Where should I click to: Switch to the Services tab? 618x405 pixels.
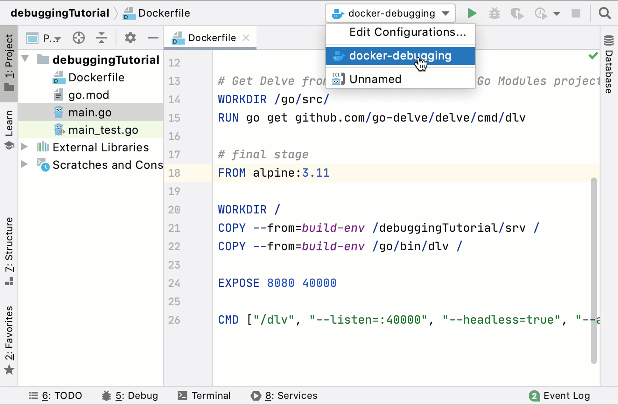pyautogui.click(x=284, y=395)
